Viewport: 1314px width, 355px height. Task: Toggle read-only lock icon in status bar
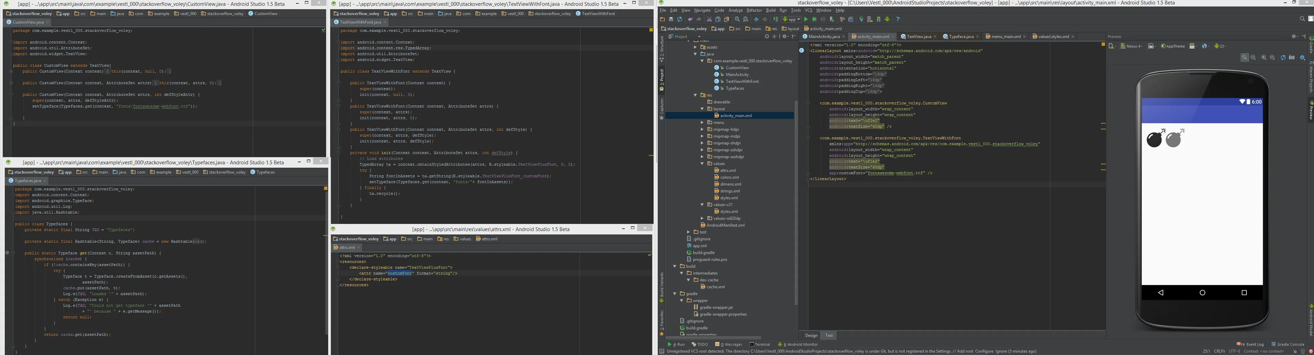point(1294,352)
